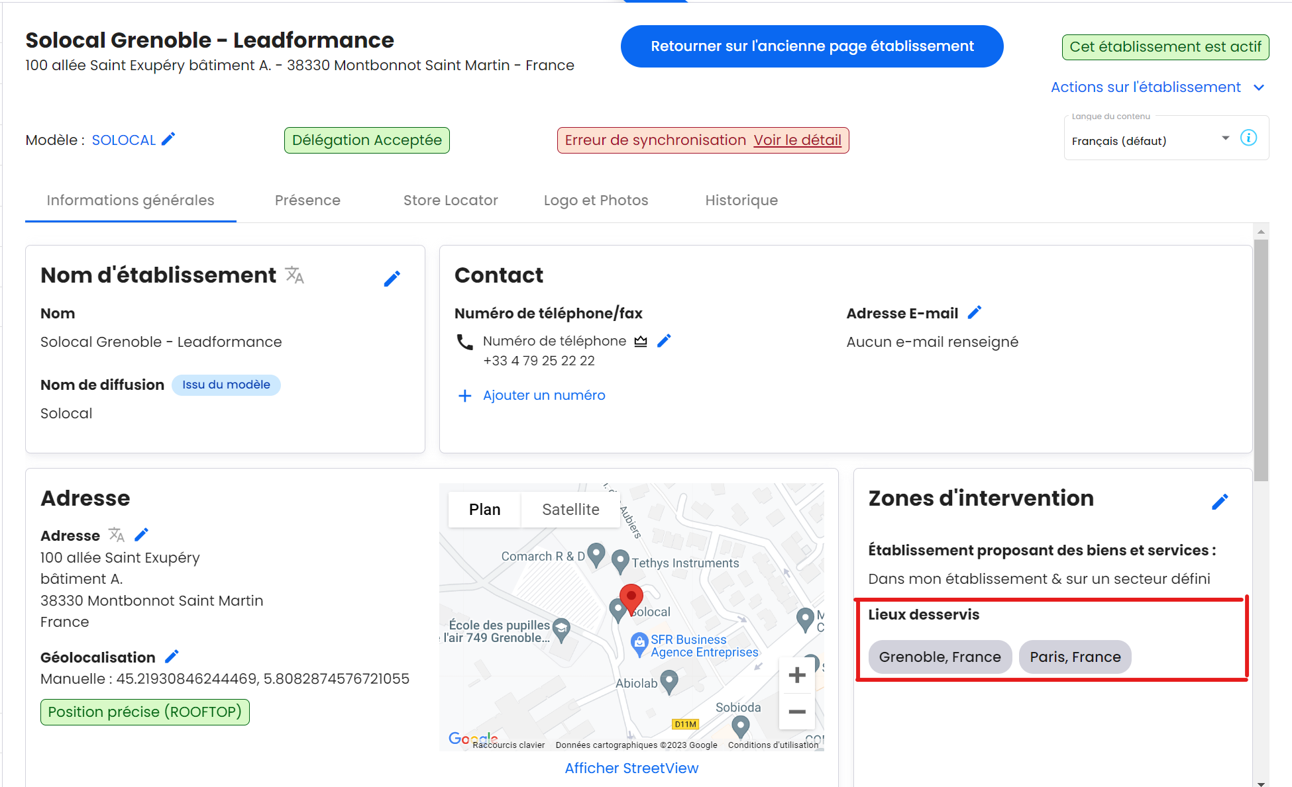Open the Historique tab
The image size is (1292, 787).
click(741, 201)
